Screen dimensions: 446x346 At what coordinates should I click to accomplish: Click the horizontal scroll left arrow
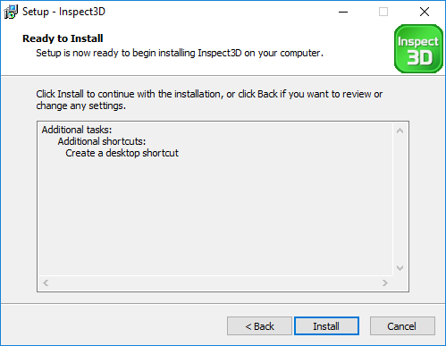pyautogui.click(x=46, y=283)
